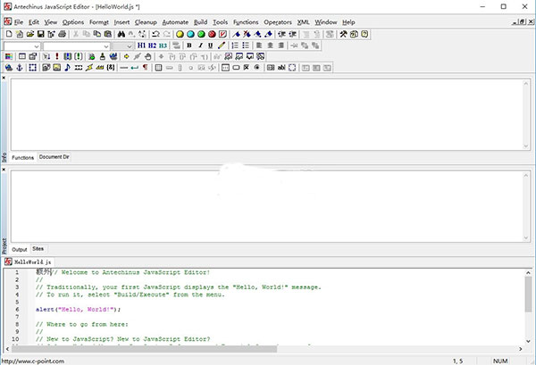Click the anchor icon in toolbar
Screen dimensions: 536x365
(21, 67)
